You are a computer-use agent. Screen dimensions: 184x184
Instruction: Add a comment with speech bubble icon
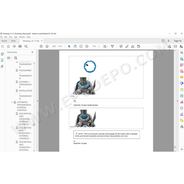click(x=121, y=46)
